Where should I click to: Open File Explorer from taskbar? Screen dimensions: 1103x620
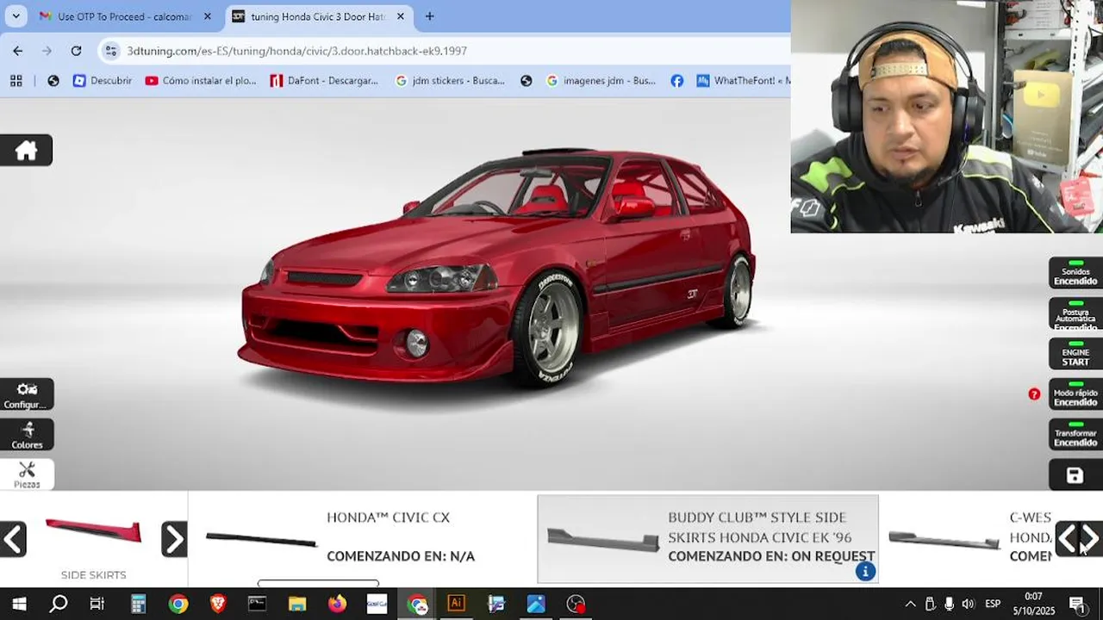click(297, 604)
